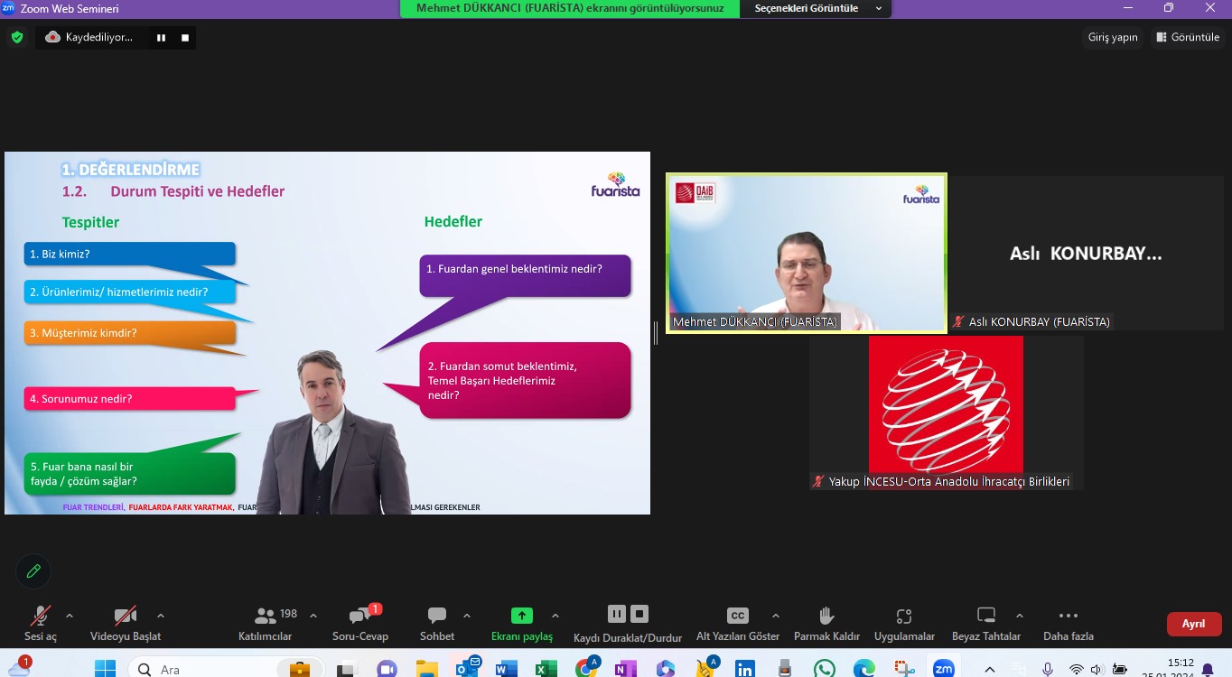Open the Sohbet chat panel
Image resolution: width=1232 pixels, height=677 pixels.
tap(437, 623)
